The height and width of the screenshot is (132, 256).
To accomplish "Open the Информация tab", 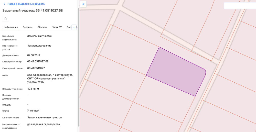I will click(x=11, y=27).
